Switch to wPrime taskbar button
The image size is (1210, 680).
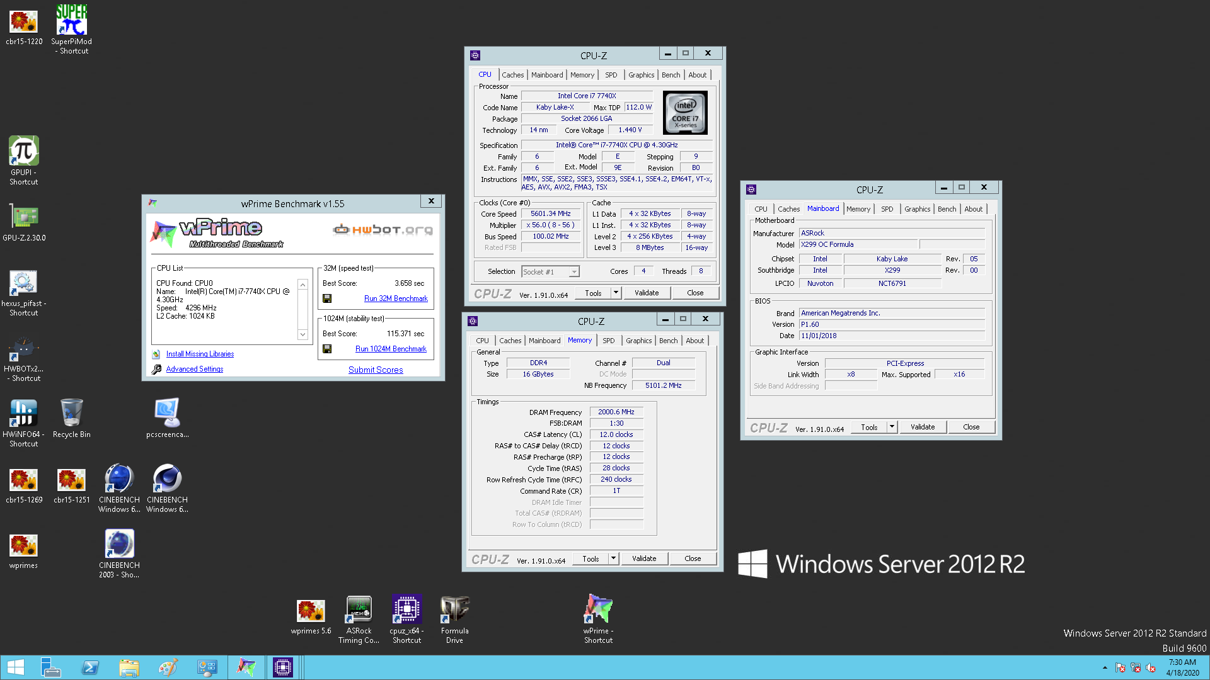(246, 667)
